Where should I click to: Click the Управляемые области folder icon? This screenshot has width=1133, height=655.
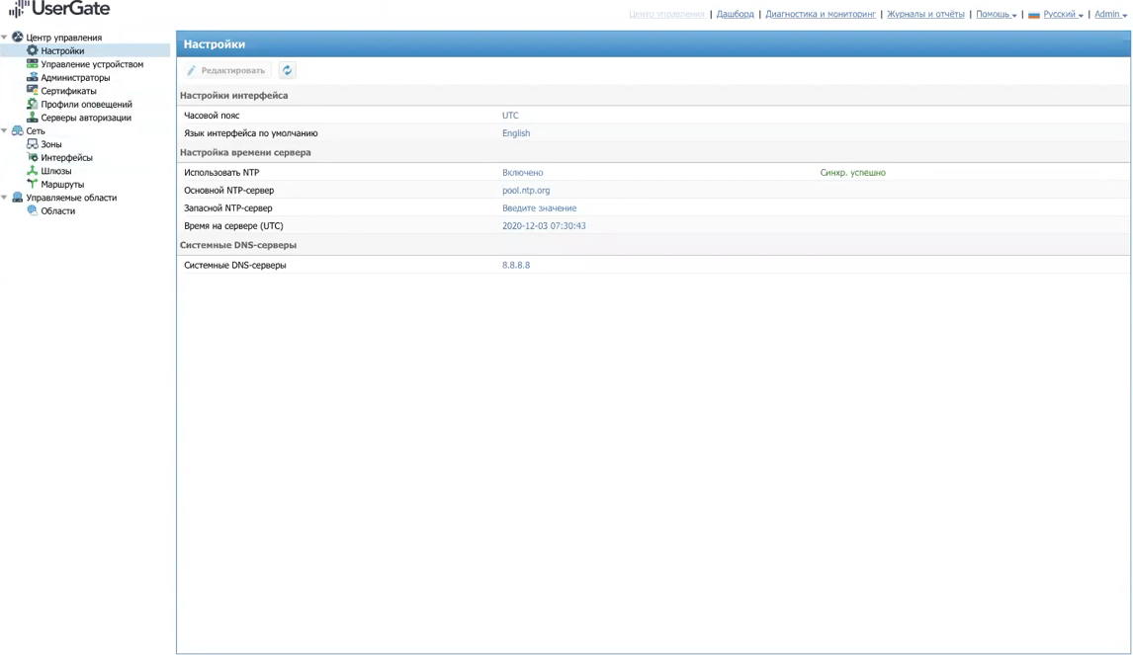coord(18,198)
